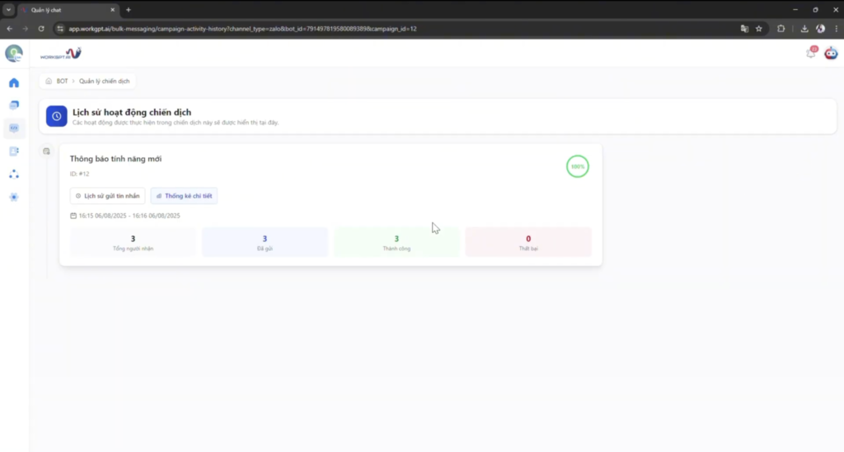The image size is (844, 452).
Task: Click the 100% progress circle
Action: (578, 166)
